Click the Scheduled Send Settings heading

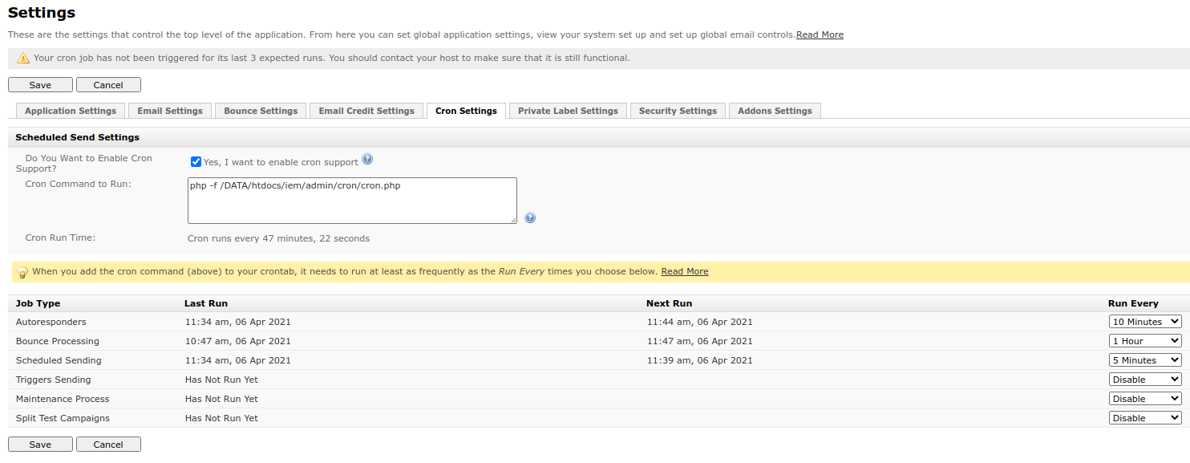77,137
